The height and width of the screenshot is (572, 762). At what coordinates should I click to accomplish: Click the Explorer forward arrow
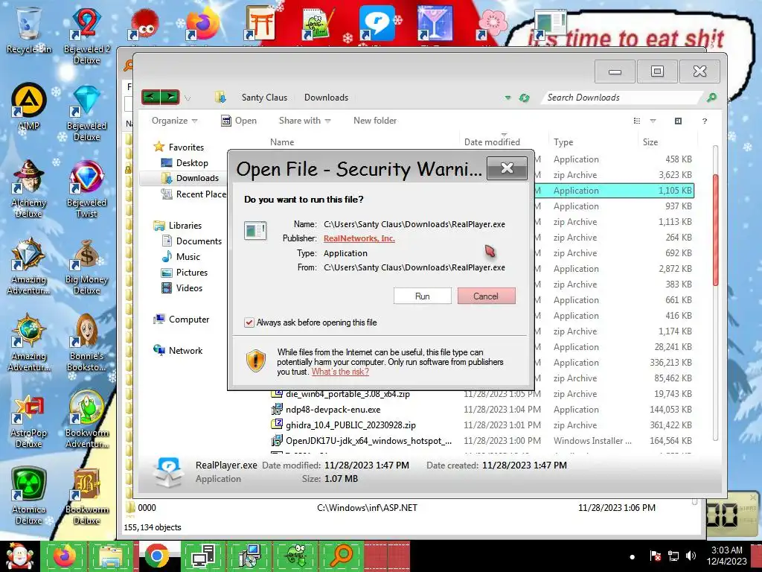point(170,98)
